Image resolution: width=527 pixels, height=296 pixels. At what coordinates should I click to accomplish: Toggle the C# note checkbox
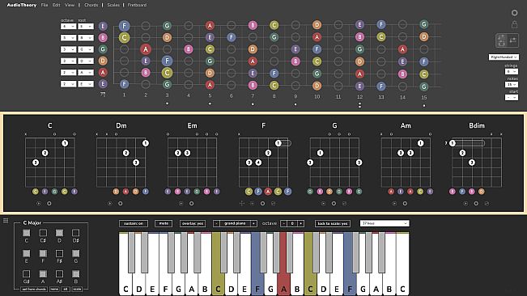pyautogui.click(x=43, y=233)
